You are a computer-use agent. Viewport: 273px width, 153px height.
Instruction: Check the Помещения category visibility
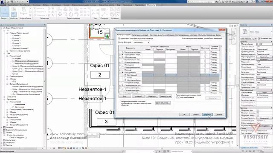click(x=122, y=65)
